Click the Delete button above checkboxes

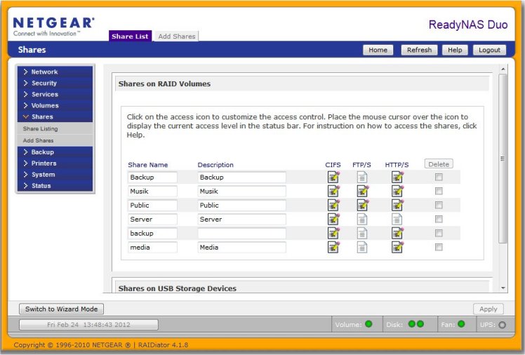(x=439, y=164)
